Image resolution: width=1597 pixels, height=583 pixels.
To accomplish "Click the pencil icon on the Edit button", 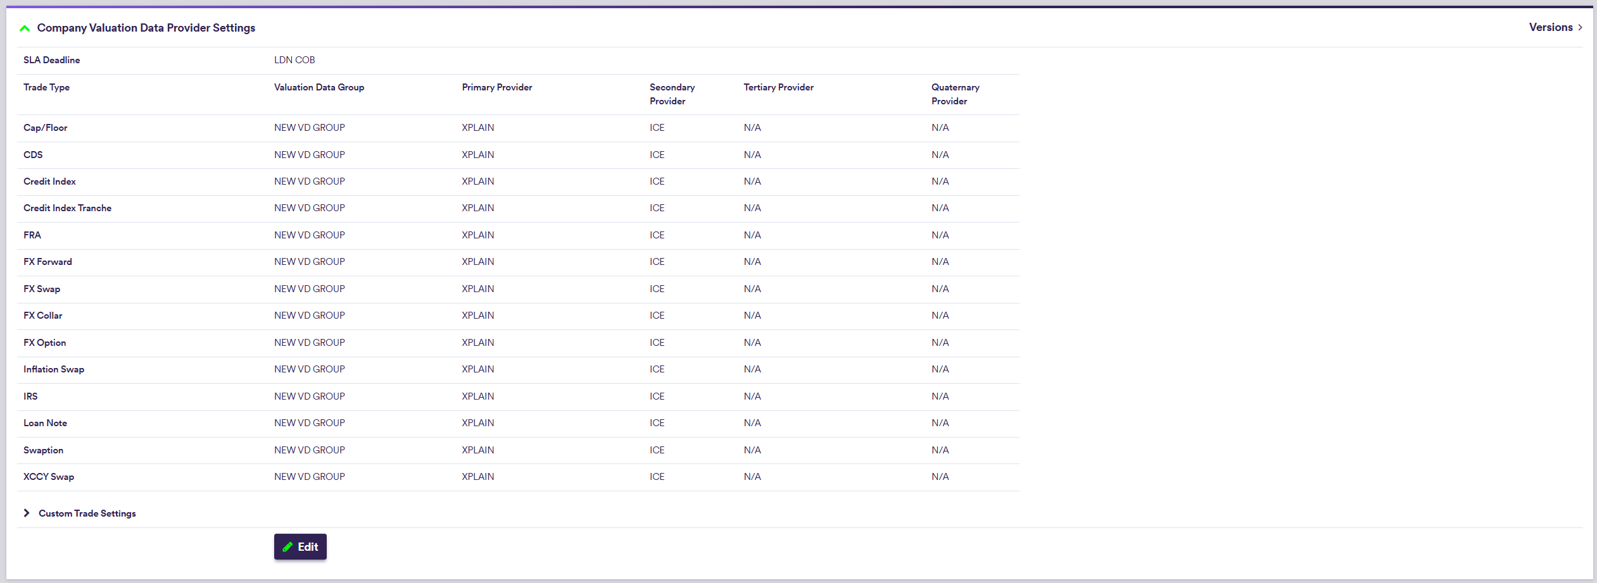I will (287, 547).
